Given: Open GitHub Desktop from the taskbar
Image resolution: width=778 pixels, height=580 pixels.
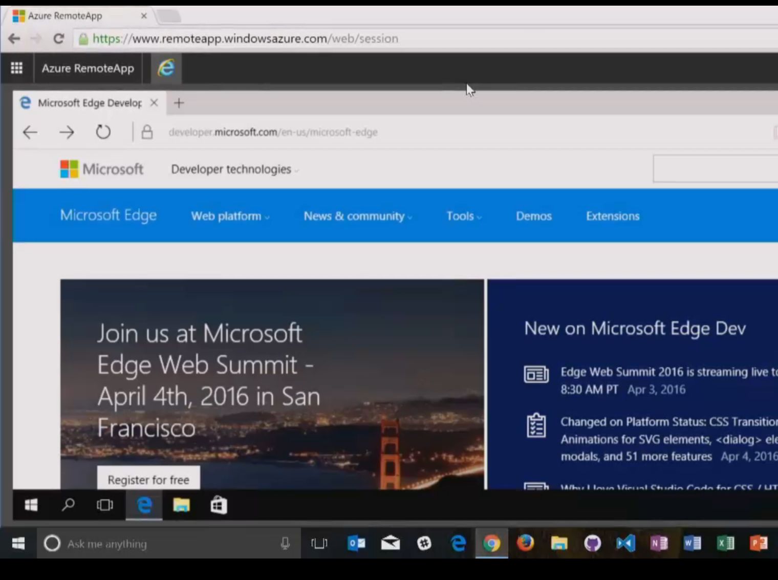Looking at the screenshot, I should [x=592, y=543].
